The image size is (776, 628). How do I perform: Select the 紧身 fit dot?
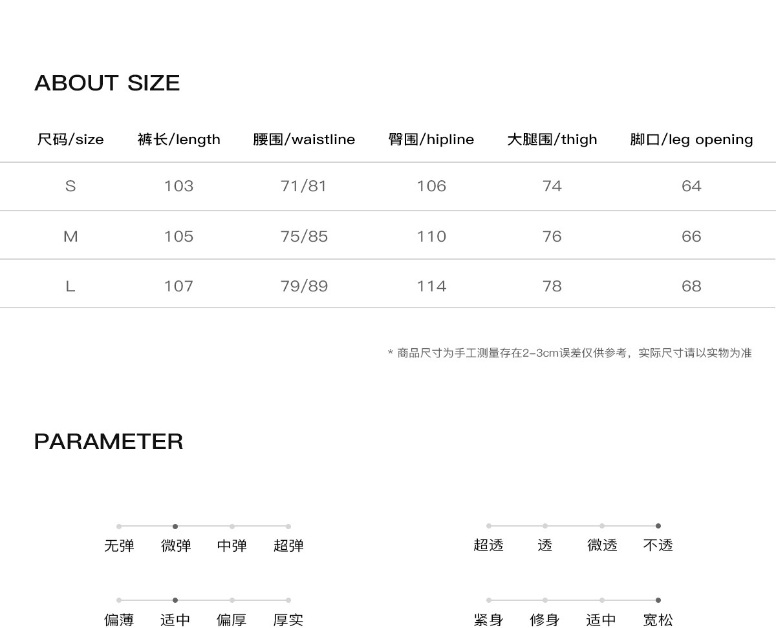point(489,600)
